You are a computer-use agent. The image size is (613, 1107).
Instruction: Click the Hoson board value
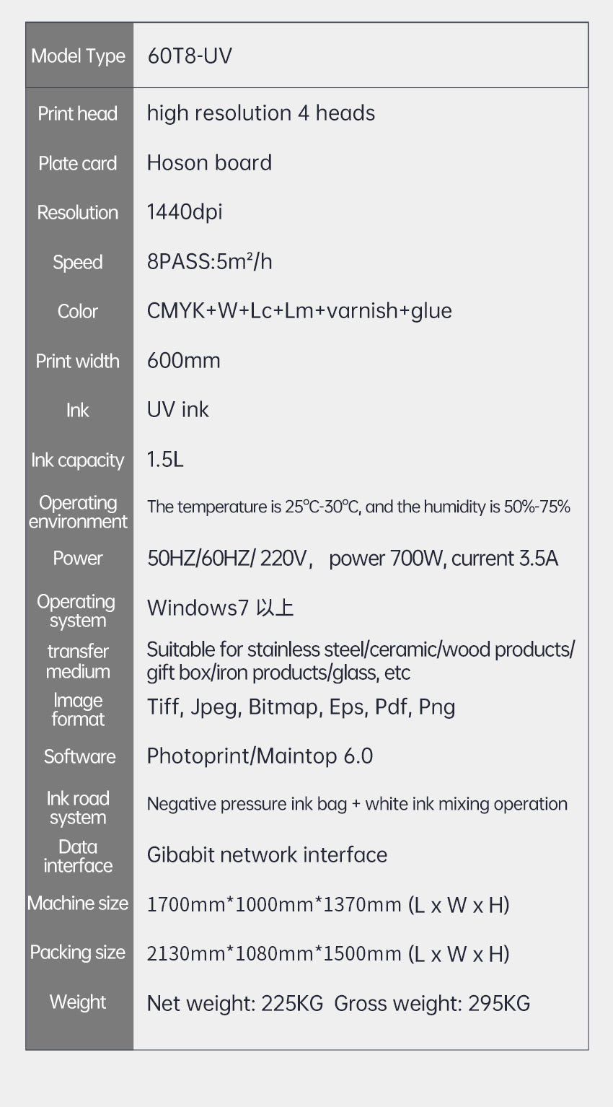click(x=209, y=163)
